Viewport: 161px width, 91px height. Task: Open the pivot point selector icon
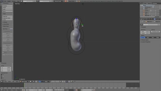tap(34, 81)
